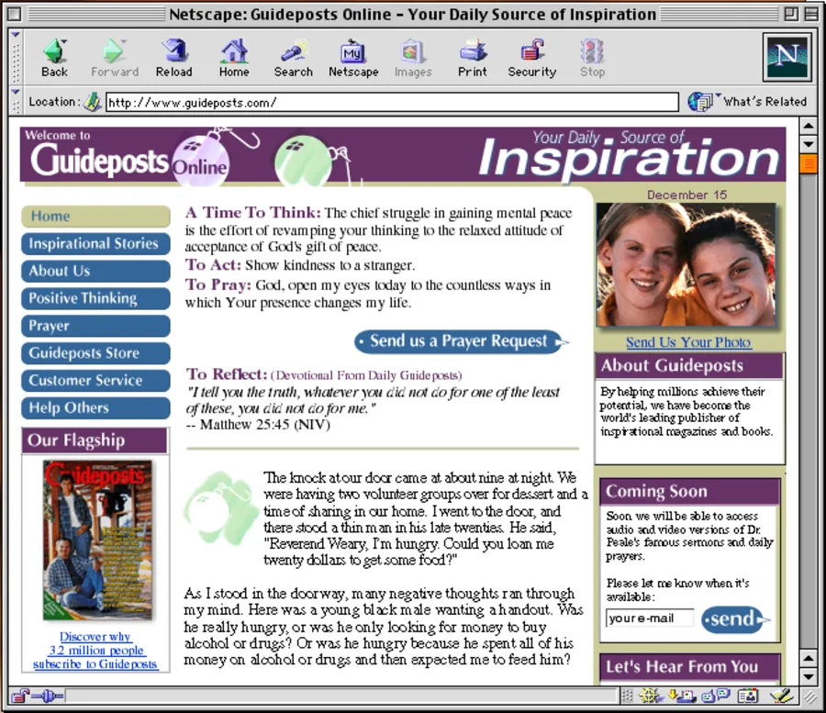This screenshot has height=713, width=826.
Task: Click the Stop loading button
Action: coord(592,58)
